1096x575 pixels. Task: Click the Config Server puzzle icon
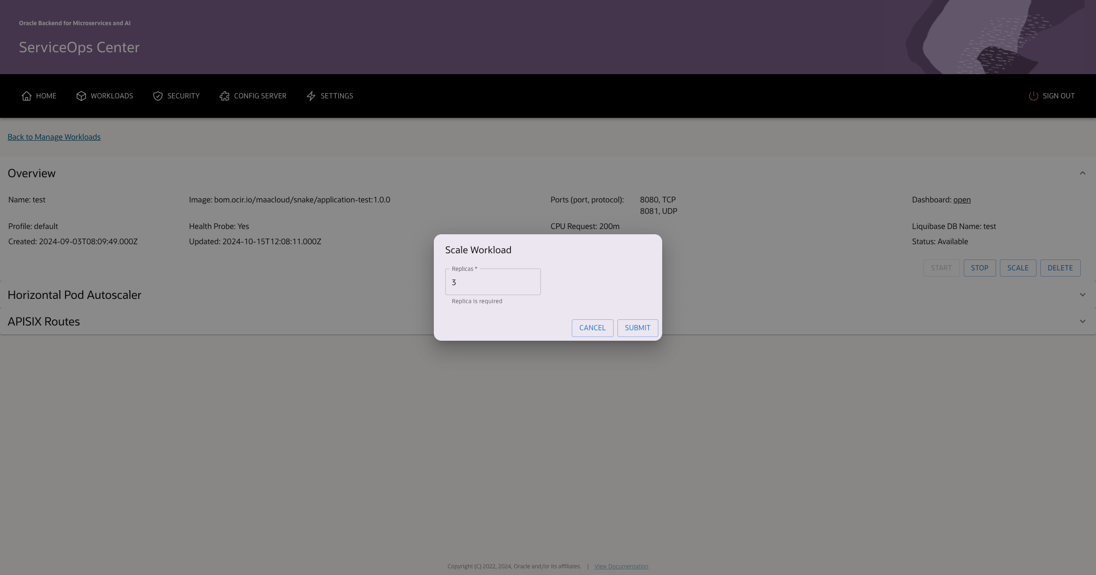[x=225, y=96]
